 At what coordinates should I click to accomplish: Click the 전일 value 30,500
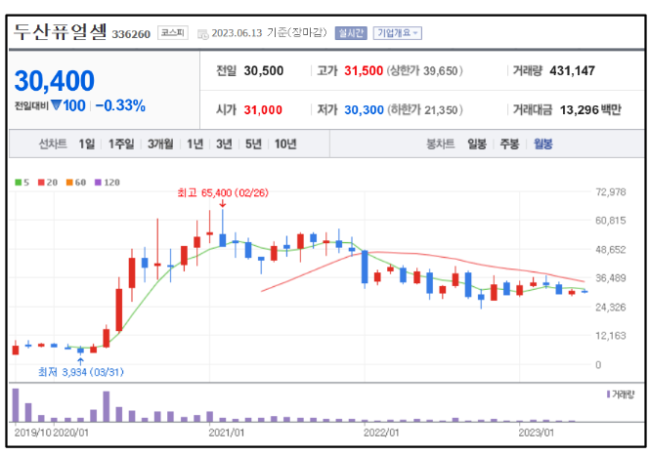coord(264,70)
